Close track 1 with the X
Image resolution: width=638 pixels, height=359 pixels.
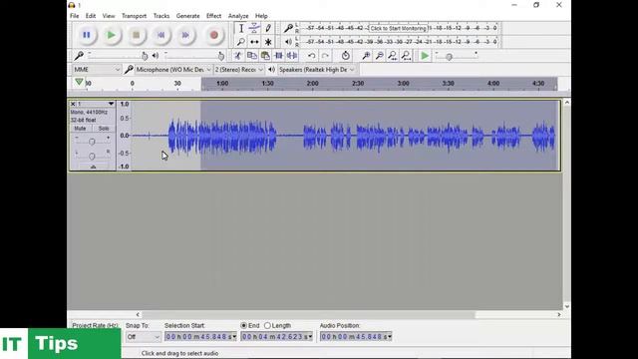[x=73, y=104]
